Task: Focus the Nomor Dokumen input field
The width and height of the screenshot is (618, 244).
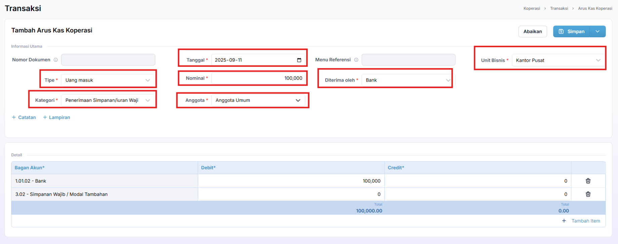Action: (x=108, y=60)
